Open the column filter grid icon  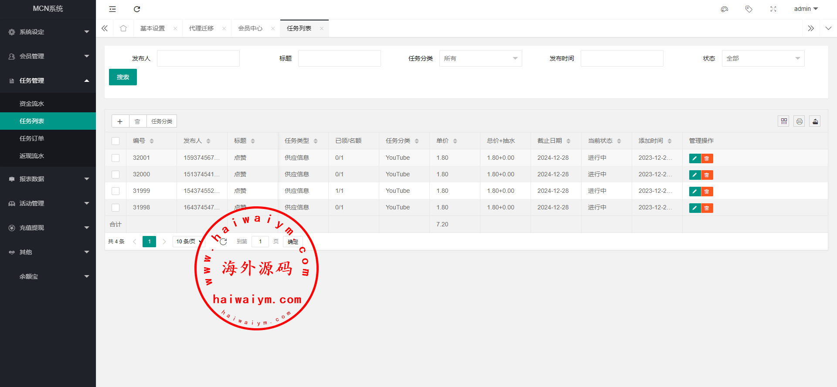point(784,121)
